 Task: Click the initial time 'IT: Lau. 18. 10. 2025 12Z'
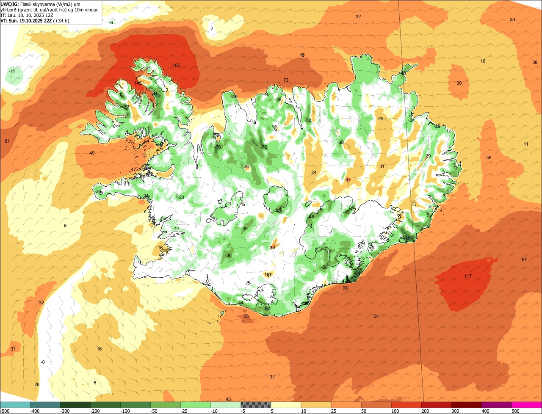coord(27,15)
